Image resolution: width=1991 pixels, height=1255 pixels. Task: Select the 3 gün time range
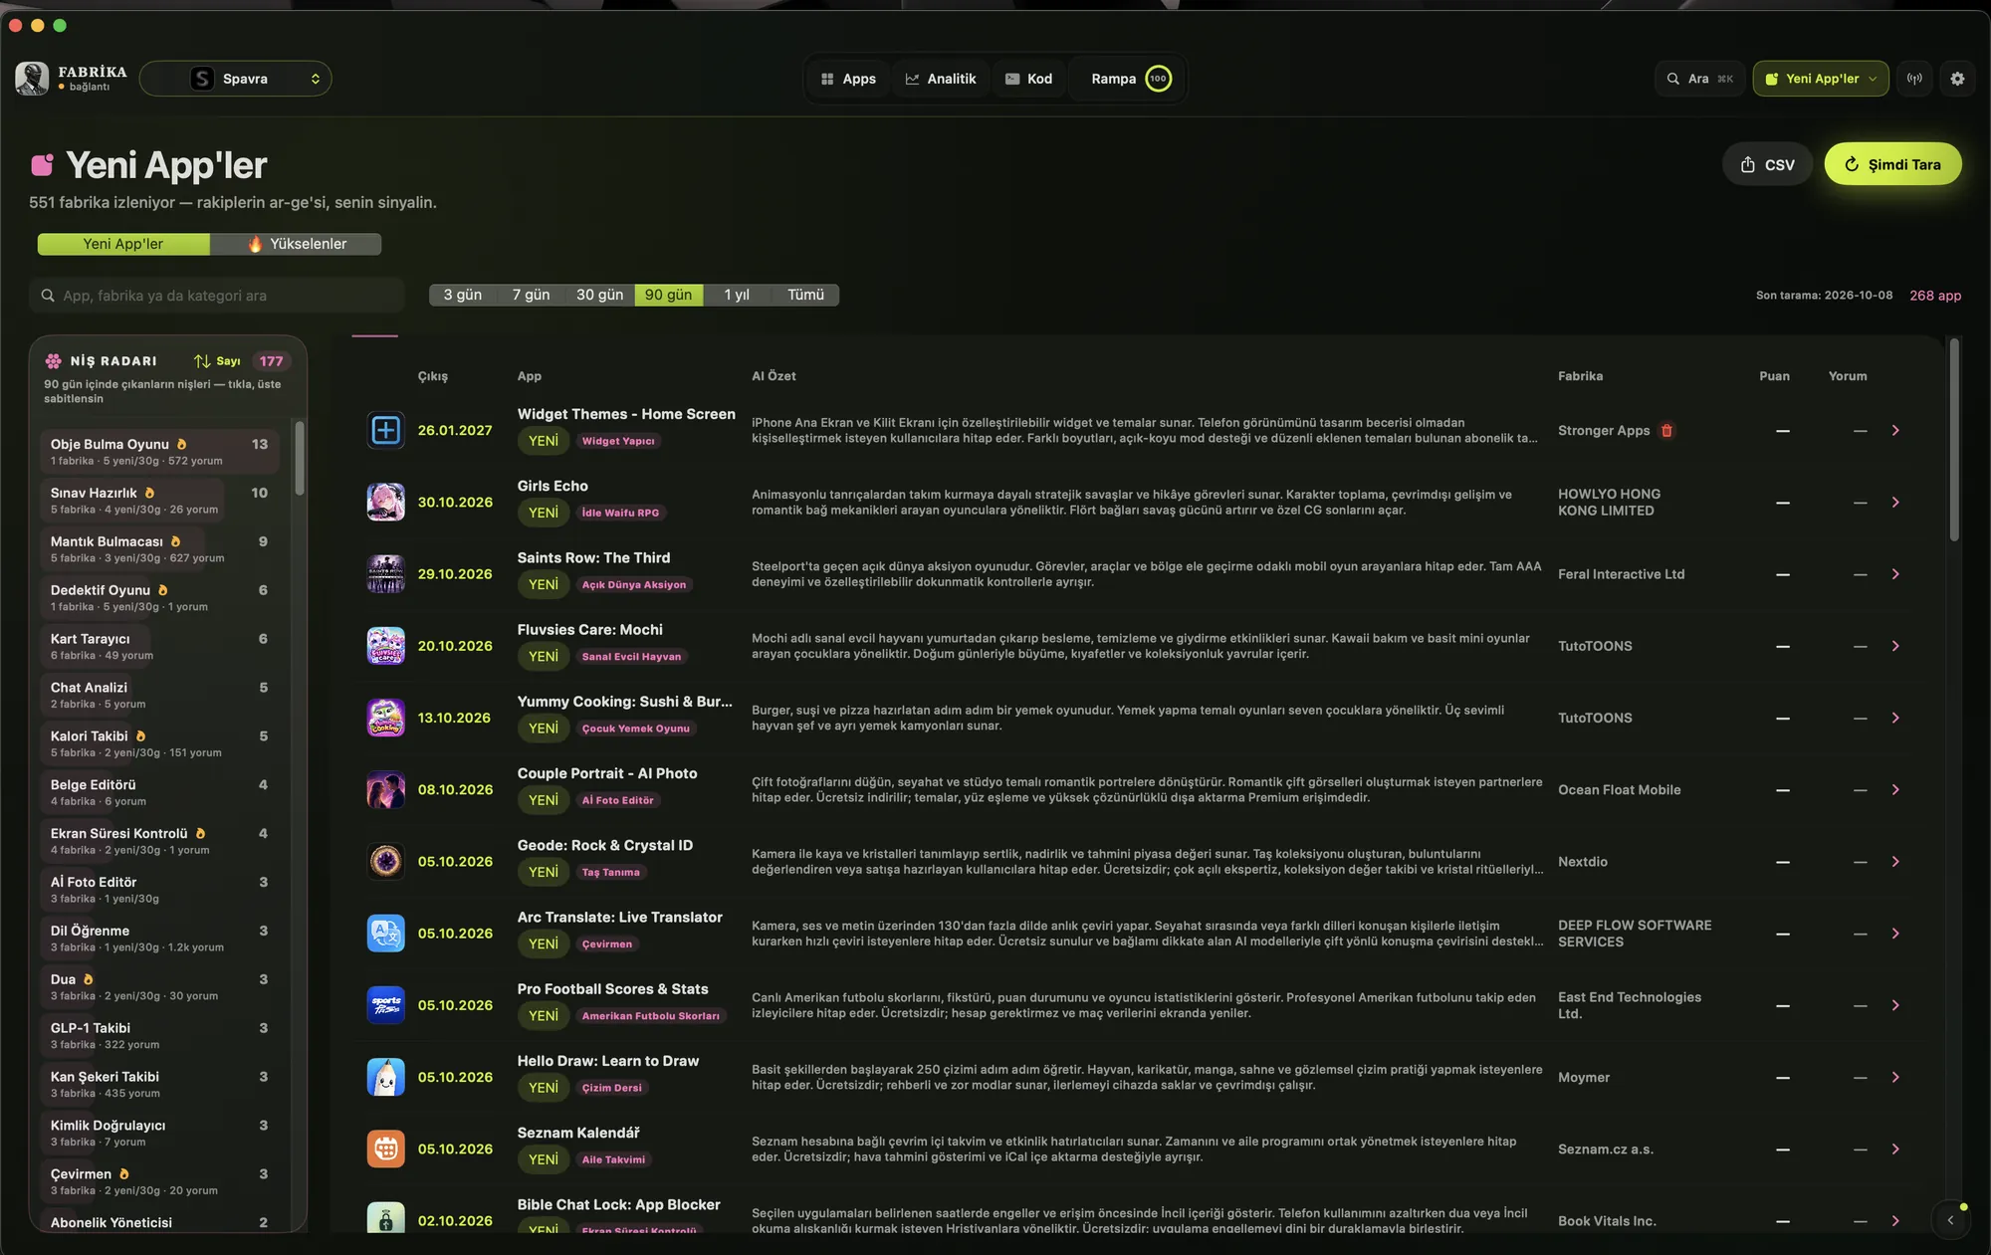click(463, 295)
